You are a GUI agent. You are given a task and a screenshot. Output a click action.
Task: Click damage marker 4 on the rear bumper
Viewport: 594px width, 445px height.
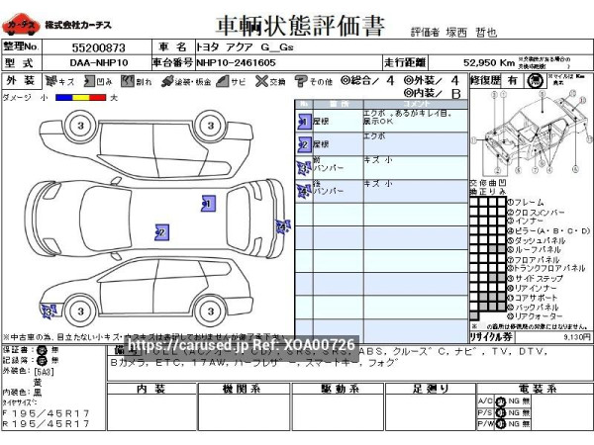click(x=281, y=226)
